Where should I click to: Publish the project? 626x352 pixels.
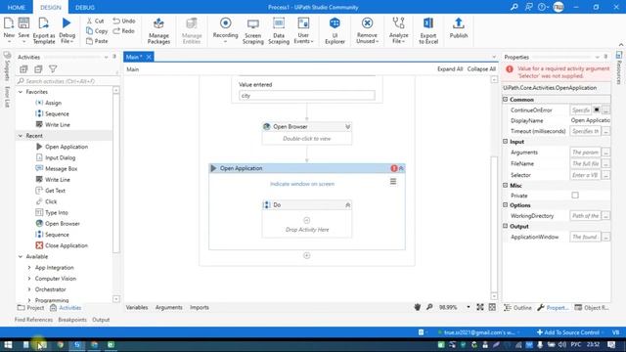[459, 28]
